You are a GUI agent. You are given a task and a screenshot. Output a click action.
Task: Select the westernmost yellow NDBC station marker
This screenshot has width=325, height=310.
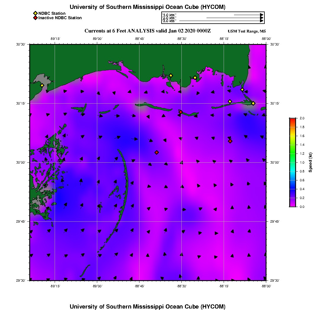point(42,85)
